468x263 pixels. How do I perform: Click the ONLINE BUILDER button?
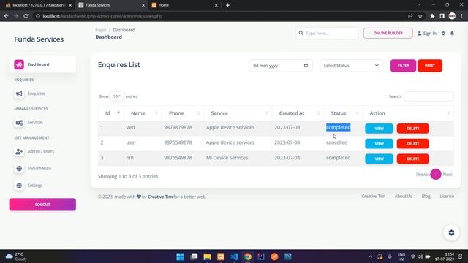pos(388,33)
